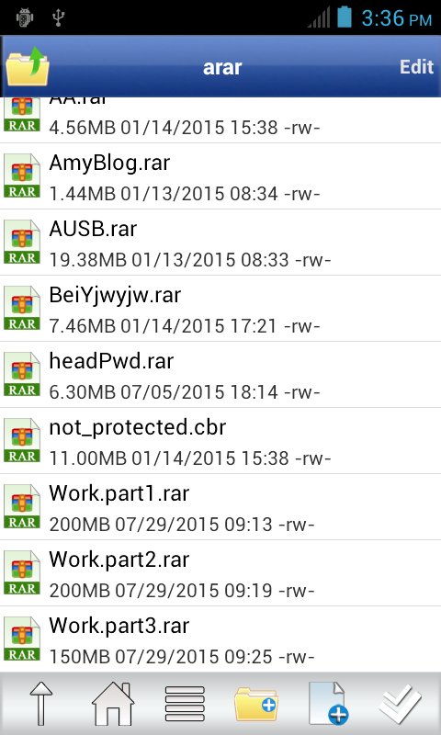
Task: Select BeiYjwyjw.rar in the list
Action: pyautogui.click(x=220, y=309)
